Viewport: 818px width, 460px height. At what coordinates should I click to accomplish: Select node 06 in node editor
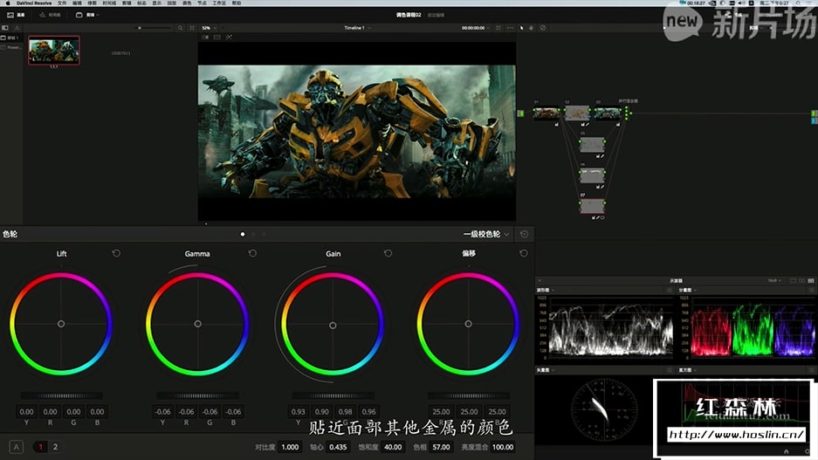point(592,175)
